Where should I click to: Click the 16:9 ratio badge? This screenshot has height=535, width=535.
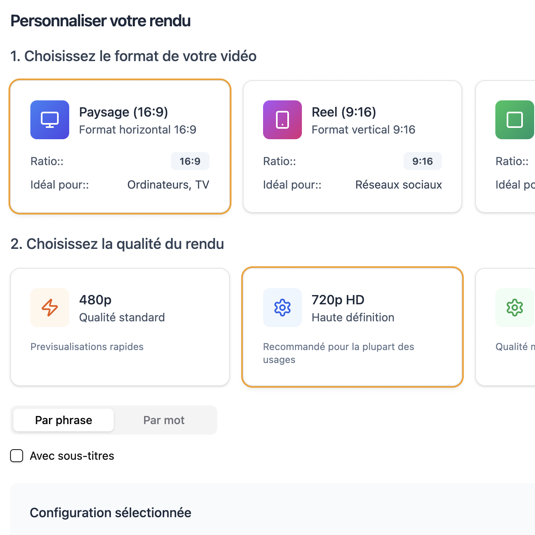[x=190, y=161]
